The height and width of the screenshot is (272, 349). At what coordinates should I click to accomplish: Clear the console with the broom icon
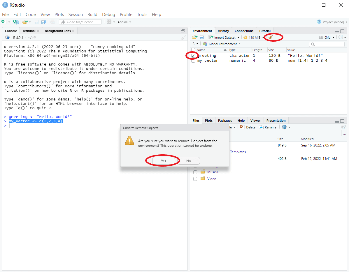pyautogui.click(x=183, y=37)
